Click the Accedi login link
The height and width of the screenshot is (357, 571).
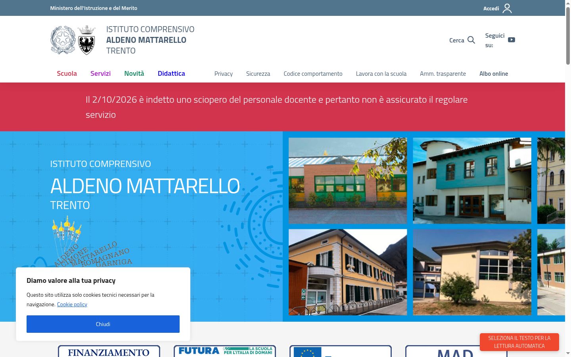[x=491, y=8]
